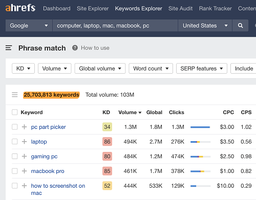Viewport: 256px width, 200px height.
Task: Open the Global volume filter dropdown
Action: pyautogui.click(x=100, y=69)
